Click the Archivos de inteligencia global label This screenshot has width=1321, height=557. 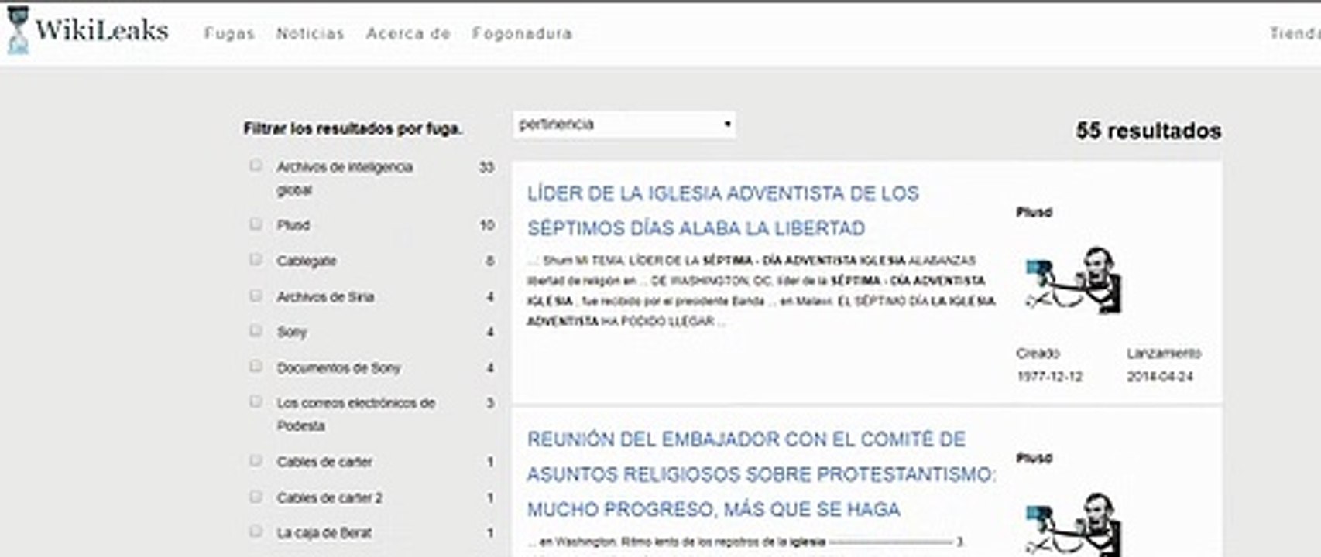point(345,178)
